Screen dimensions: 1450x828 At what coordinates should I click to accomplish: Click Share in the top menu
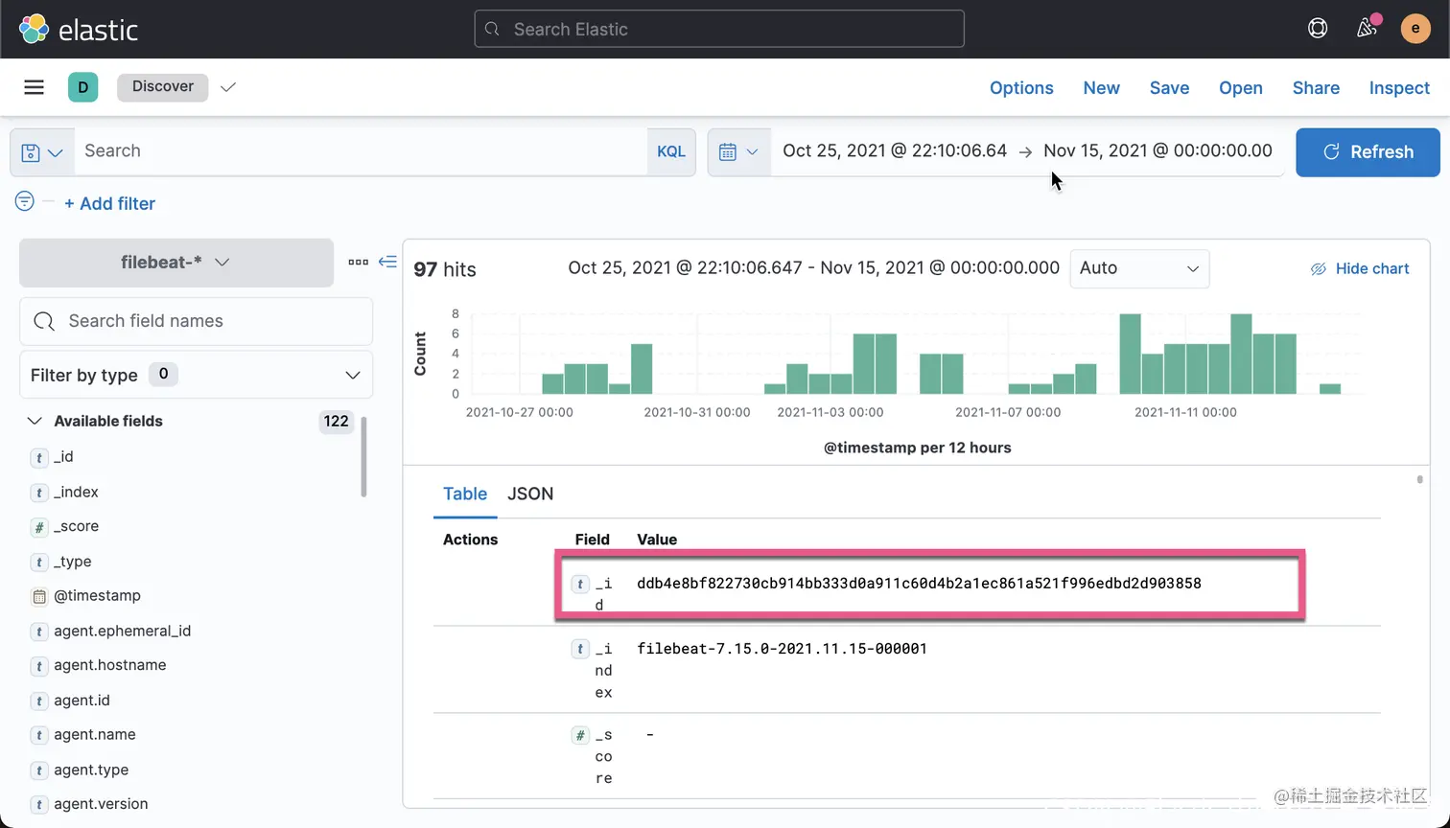tap(1316, 87)
